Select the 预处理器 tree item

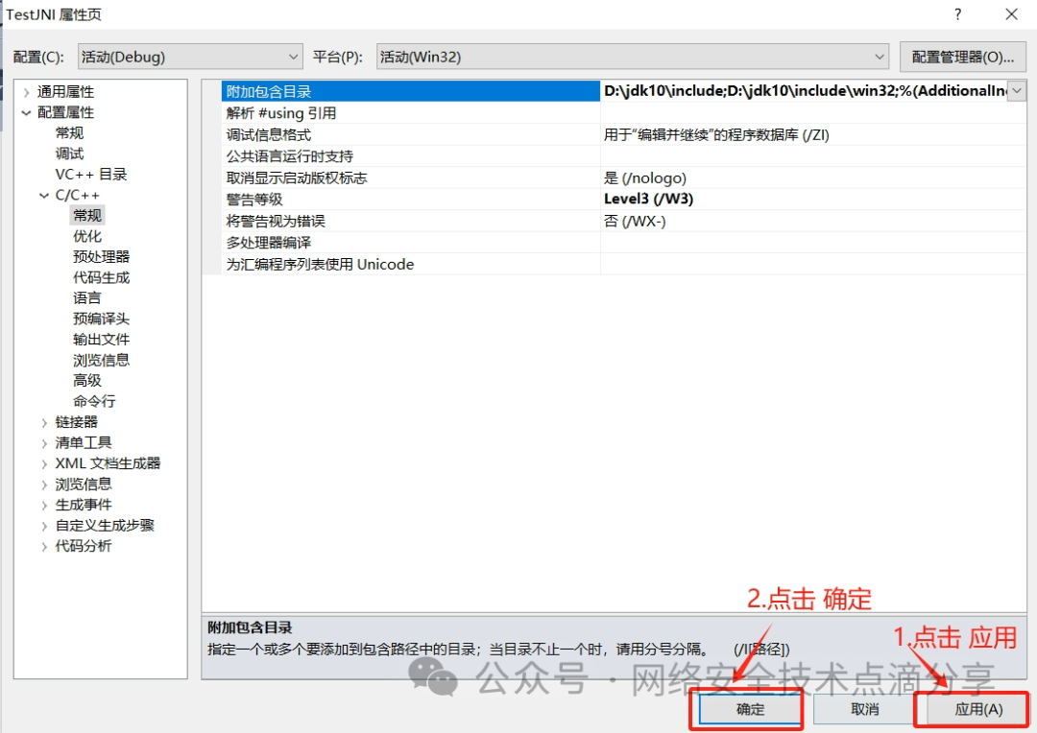[101, 256]
